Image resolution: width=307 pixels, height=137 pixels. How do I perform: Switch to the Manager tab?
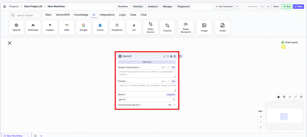[168, 6]
